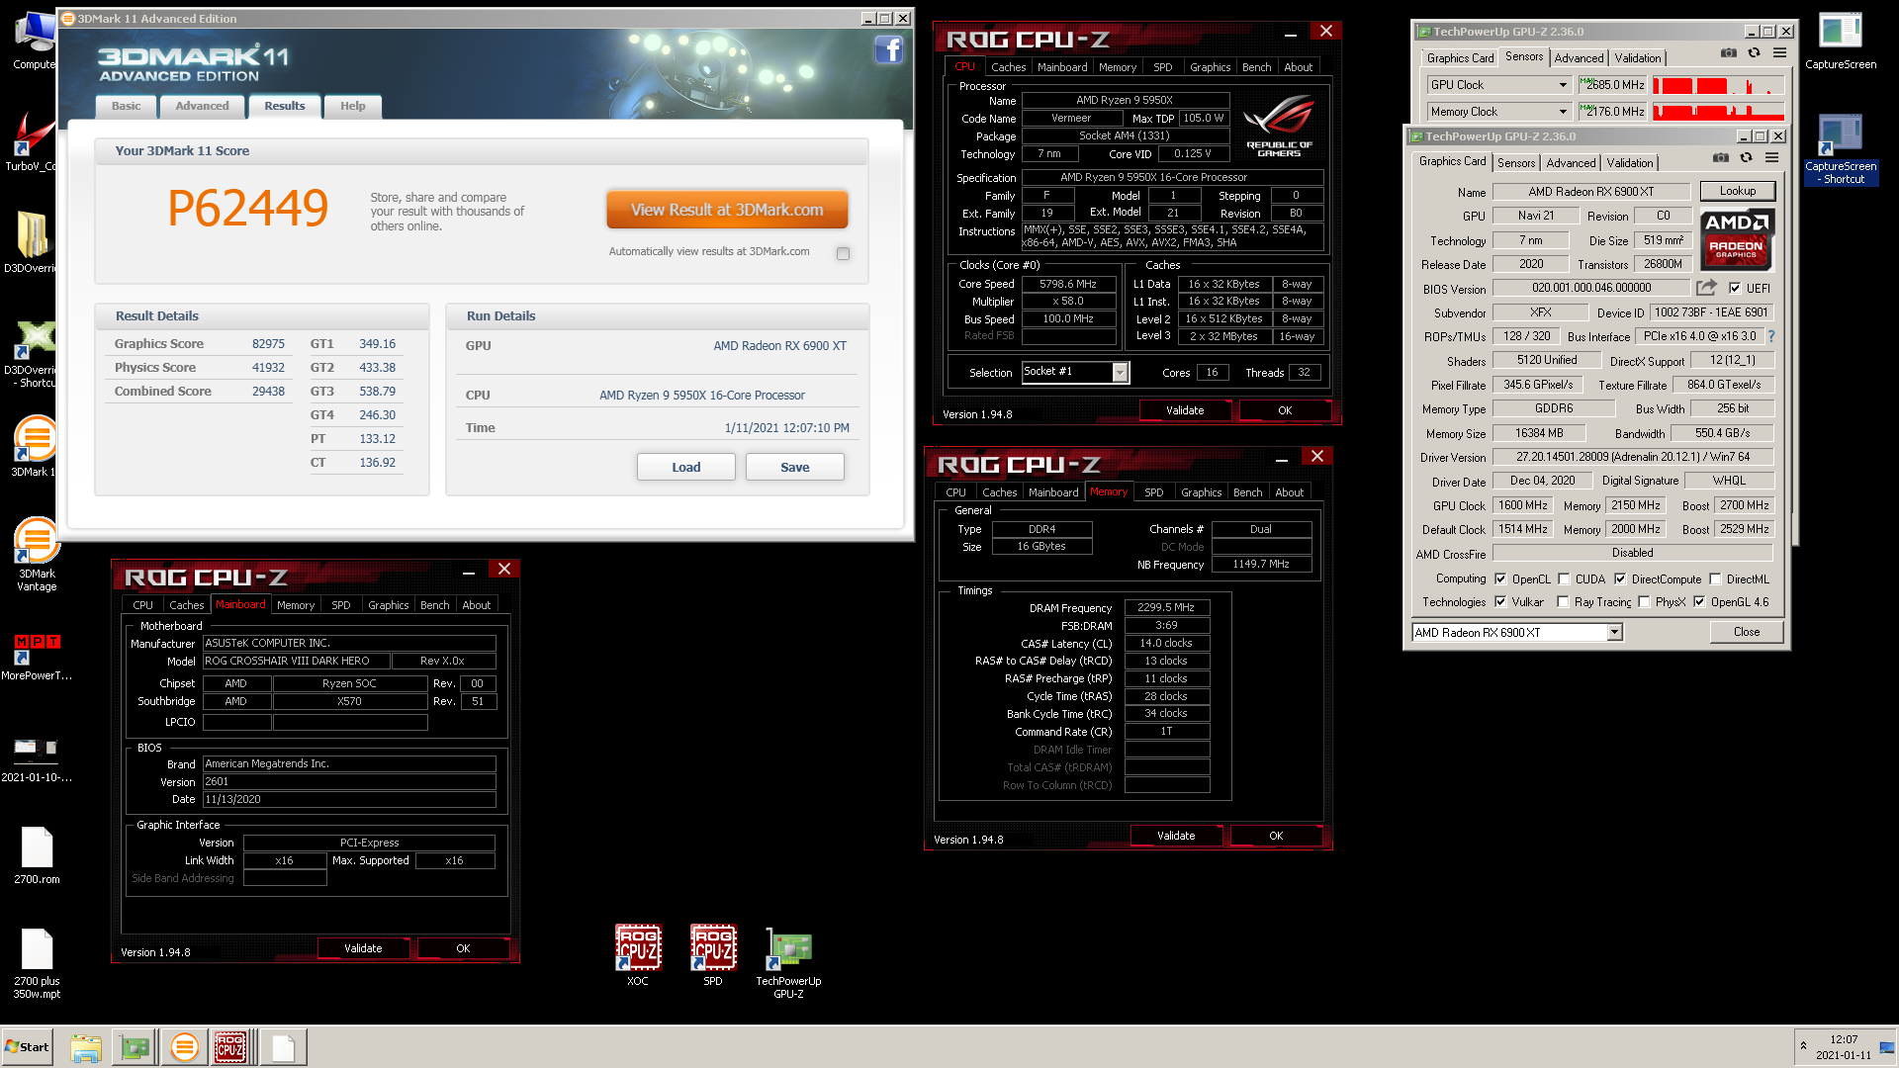Viewport: 1899px width, 1068px height.
Task: Toggle PhysX checkbox
Action: click(1644, 602)
